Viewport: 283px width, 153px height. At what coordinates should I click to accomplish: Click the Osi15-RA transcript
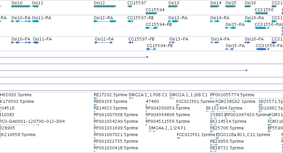(x=231, y=28)
